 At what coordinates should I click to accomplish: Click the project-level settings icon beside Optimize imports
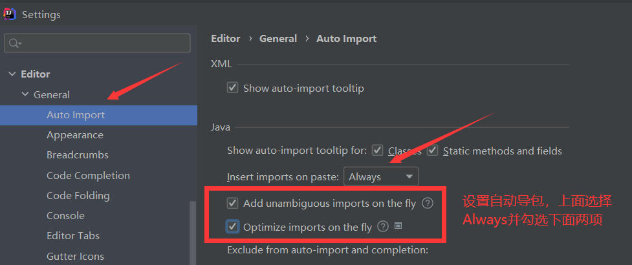(x=398, y=226)
